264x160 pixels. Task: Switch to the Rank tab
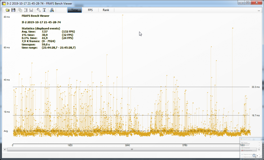pyautogui.click(x=106, y=10)
